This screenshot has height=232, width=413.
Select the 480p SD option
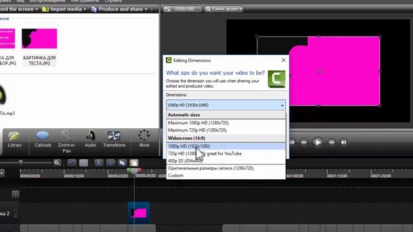226,160
